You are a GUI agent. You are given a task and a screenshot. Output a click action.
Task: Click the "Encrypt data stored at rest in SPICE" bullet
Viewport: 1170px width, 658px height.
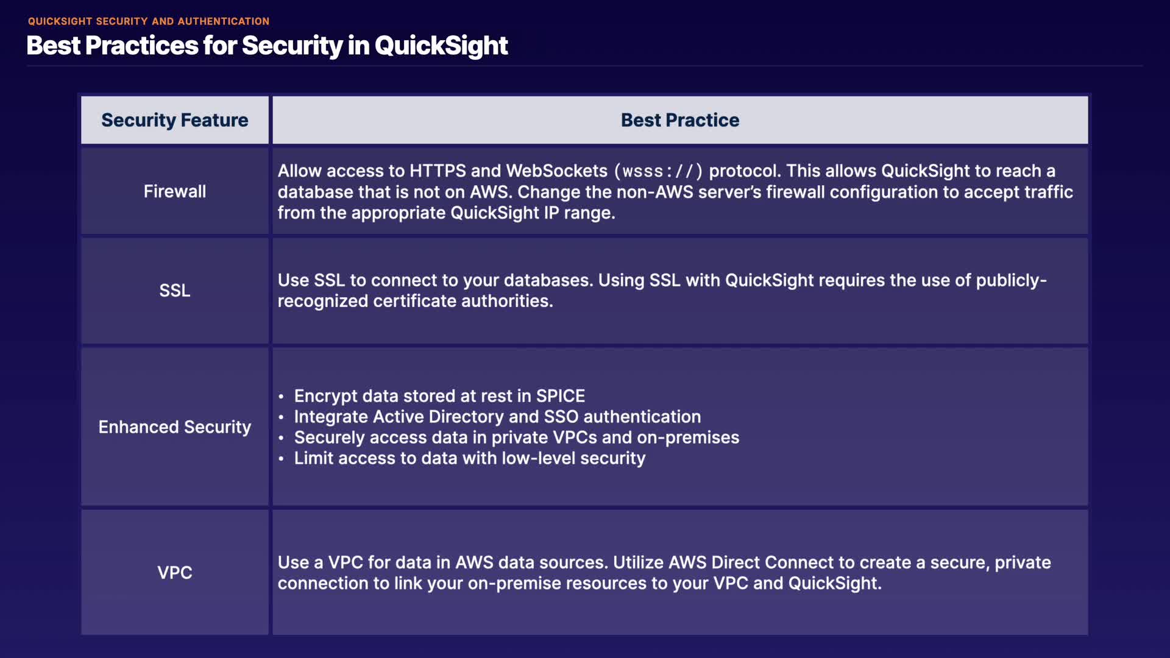(x=439, y=396)
